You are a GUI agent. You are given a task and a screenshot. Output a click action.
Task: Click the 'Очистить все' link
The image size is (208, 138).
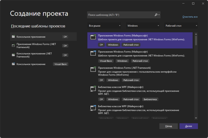(x=190, y=17)
